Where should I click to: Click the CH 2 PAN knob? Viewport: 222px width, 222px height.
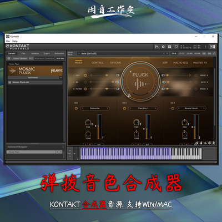click(x=137, y=122)
